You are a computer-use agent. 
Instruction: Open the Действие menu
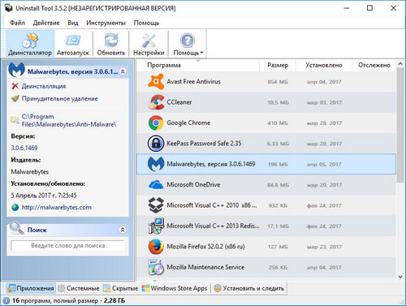pos(46,23)
